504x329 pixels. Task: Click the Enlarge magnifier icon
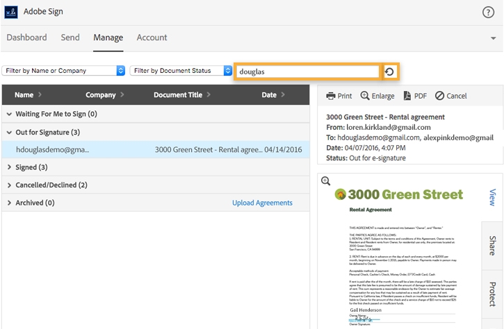click(x=365, y=96)
